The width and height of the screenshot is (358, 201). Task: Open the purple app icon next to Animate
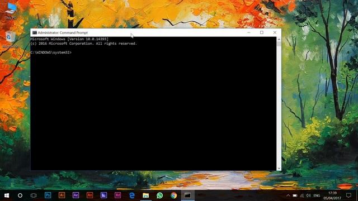click(x=103, y=195)
